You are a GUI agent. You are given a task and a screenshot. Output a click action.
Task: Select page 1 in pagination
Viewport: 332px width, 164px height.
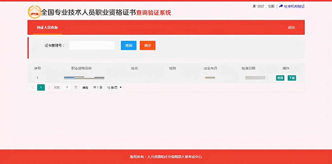pyautogui.click(x=41, y=87)
